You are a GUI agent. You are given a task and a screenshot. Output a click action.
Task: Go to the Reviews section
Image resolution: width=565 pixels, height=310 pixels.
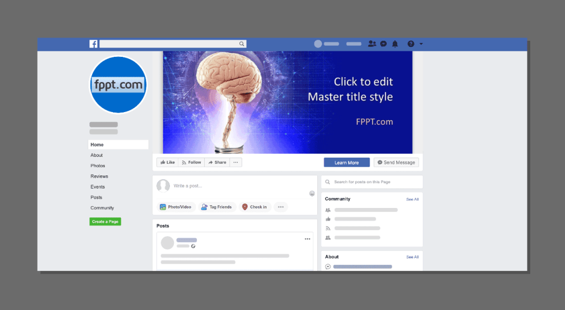(x=99, y=177)
